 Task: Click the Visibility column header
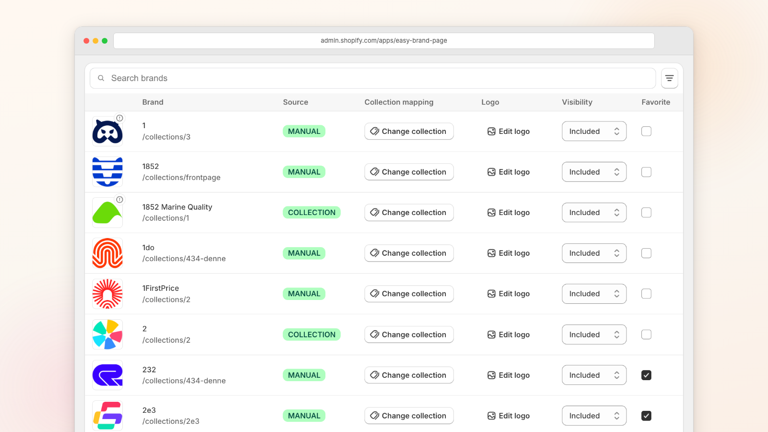[577, 102]
